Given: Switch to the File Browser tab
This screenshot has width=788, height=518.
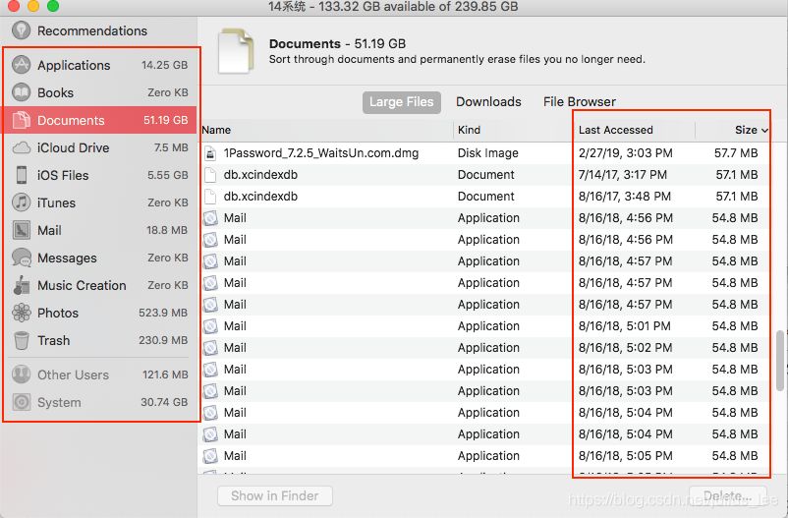Looking at the screenshot, I should (580, 102).
